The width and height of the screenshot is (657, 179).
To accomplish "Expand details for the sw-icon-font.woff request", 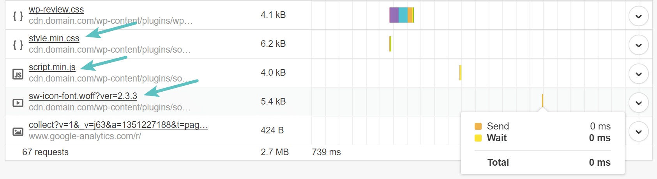I will tap(638, 103).
